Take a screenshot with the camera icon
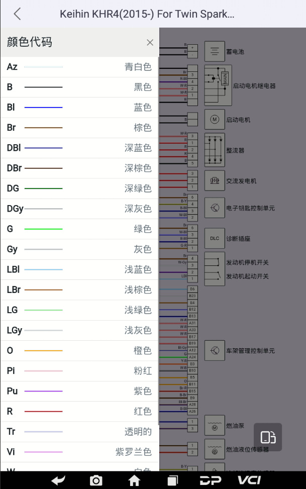306x489 pixels. pyautogui.click(x=96, y=480)
